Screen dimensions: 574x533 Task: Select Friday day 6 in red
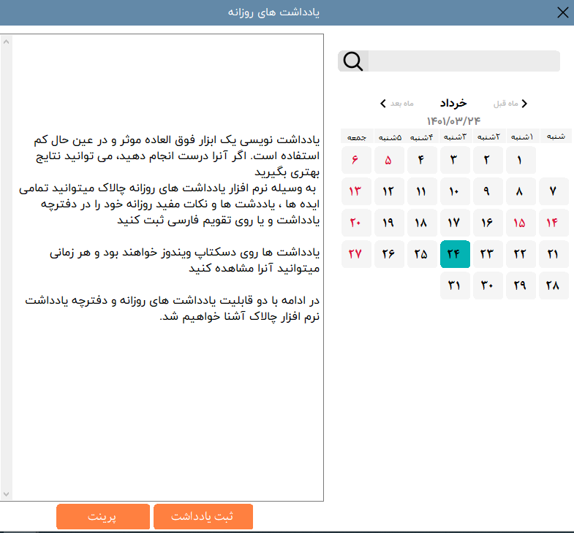tap(355, 160)
